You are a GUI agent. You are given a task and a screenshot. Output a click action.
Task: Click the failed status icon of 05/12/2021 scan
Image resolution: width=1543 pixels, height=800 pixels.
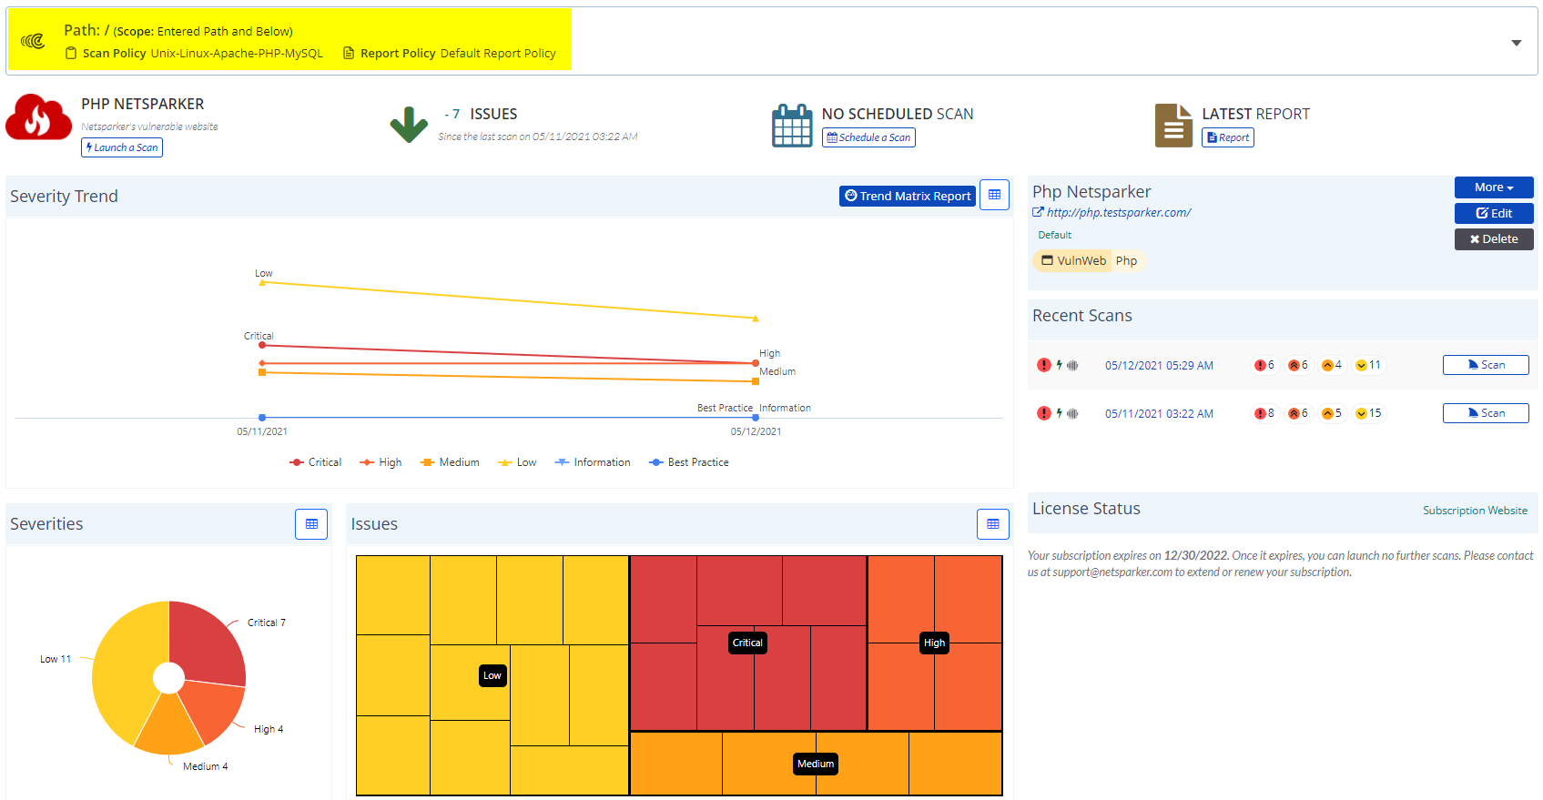click(x=1043, y=365)
